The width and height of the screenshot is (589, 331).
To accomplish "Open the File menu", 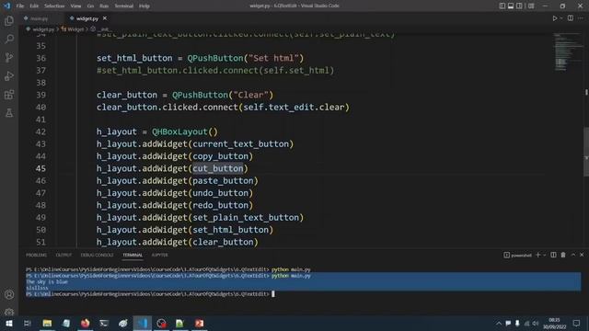I will click(20, 6).
